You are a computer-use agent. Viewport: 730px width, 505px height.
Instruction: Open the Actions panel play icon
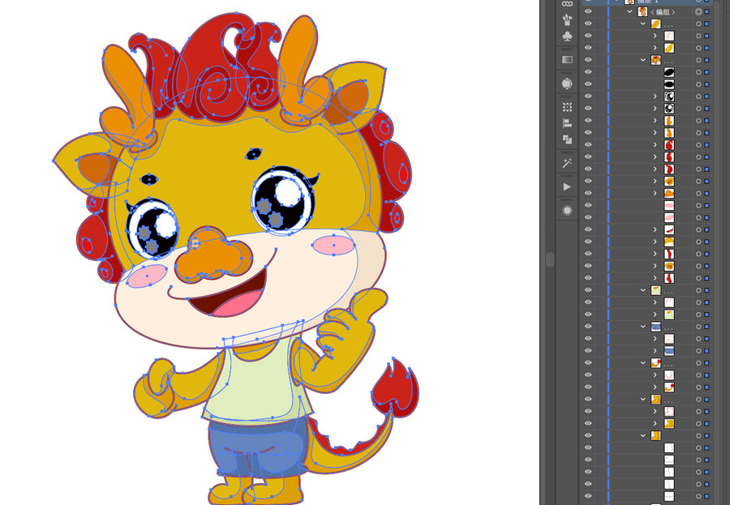tap(567, 186)
